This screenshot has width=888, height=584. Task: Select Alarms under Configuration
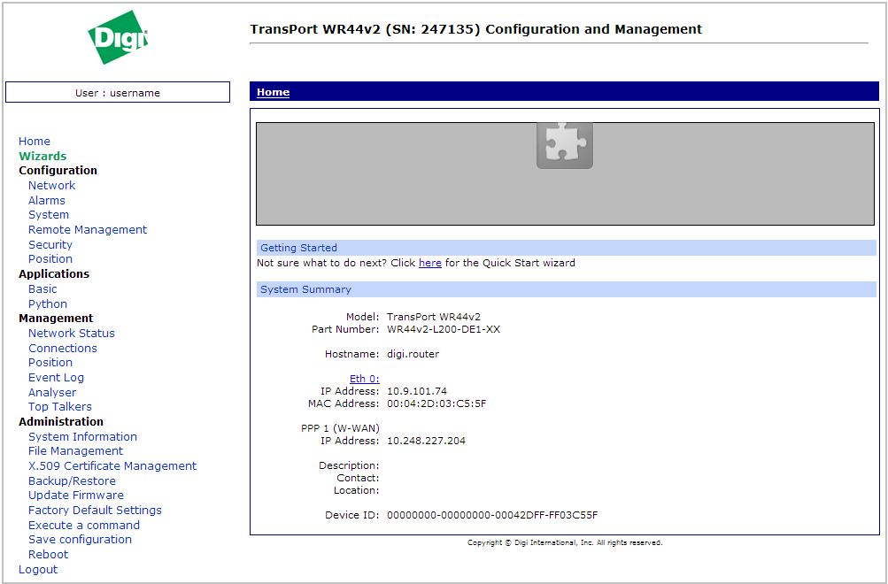click(x=47, y=201)
